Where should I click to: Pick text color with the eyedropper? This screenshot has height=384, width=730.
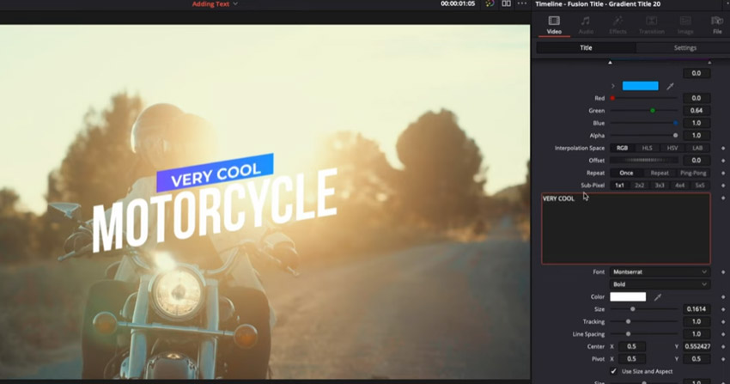coord(657,297)
